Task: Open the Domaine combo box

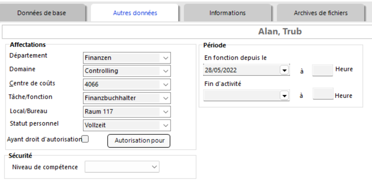Action: pyautogui.click(x=165, y=71)
